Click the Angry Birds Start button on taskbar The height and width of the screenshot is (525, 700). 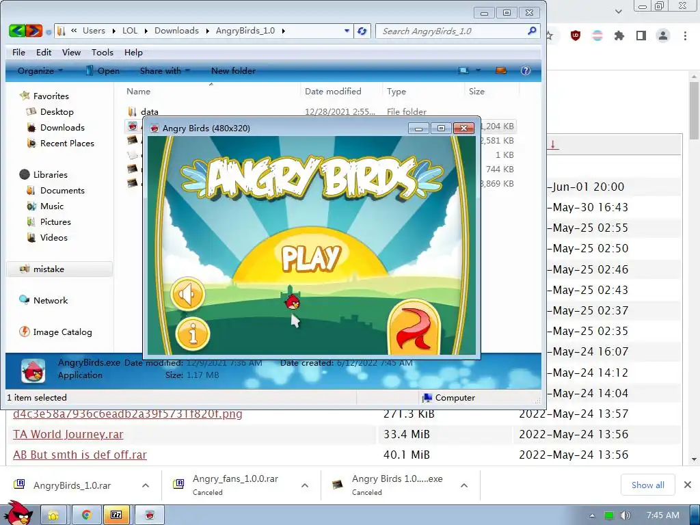tap(18, 513)
